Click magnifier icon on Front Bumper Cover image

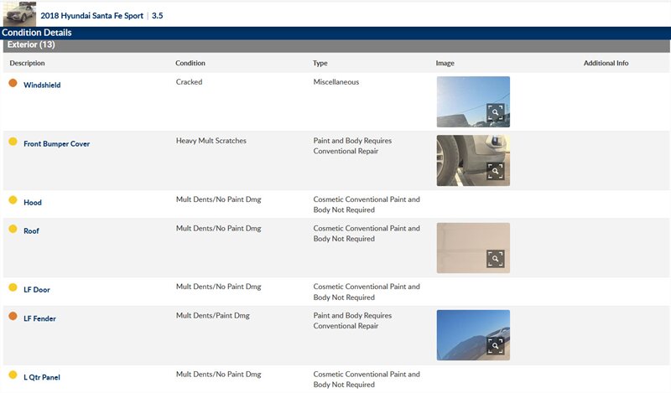point(496,172)
